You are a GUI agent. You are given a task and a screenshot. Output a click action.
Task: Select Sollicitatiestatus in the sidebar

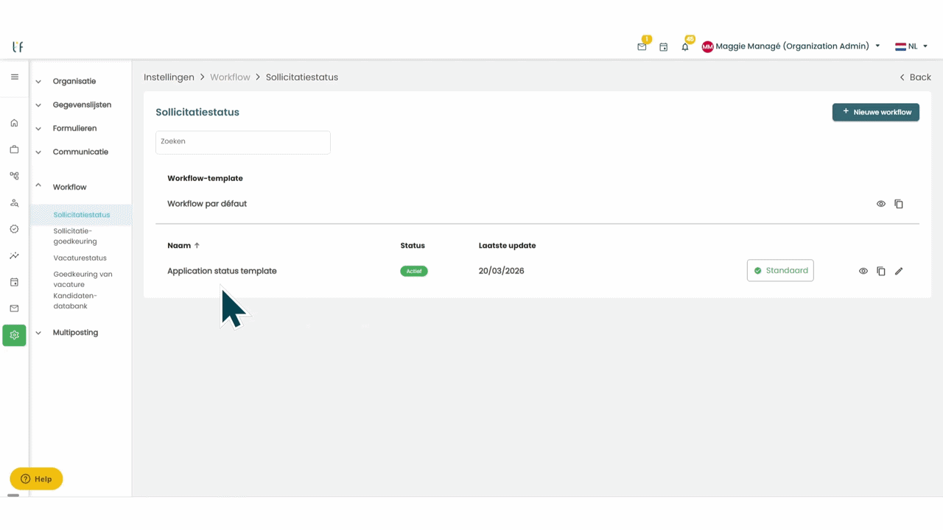[x=81, y=215]
